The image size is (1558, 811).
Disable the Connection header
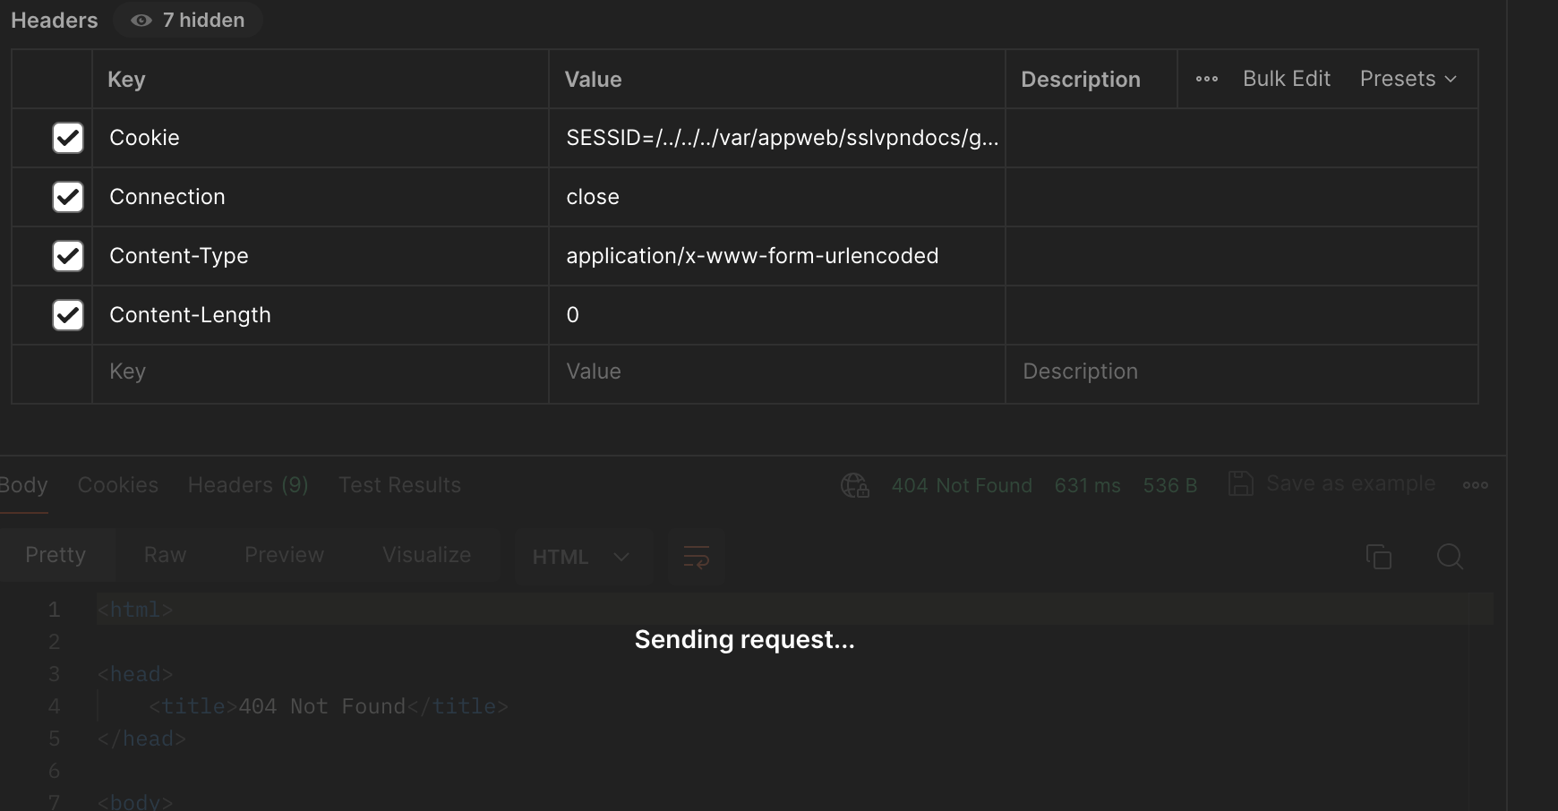tap(68, 197)
